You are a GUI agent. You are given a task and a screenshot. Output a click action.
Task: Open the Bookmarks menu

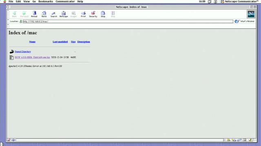tap(46, 2)
